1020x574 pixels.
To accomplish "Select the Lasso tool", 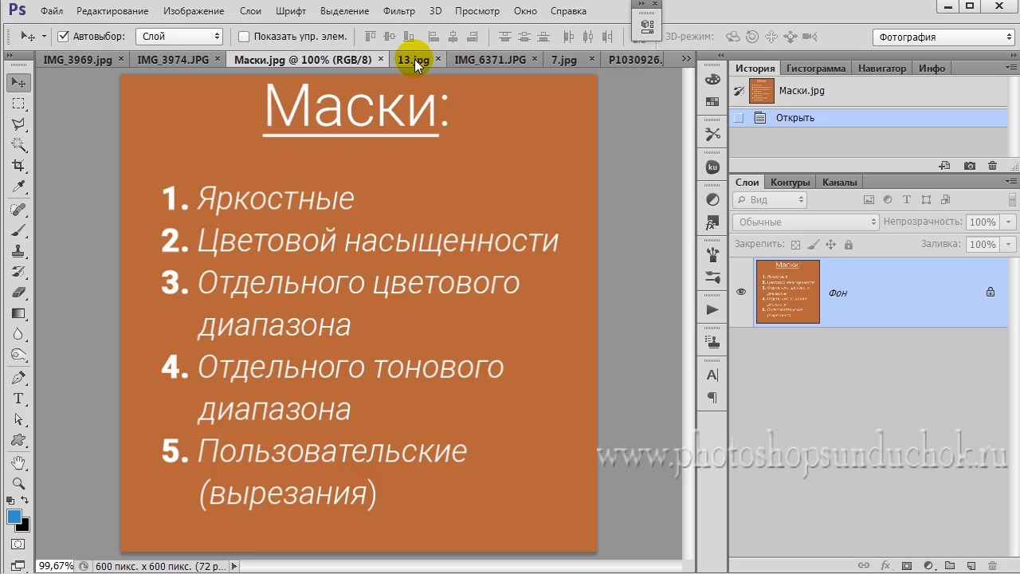I will point(18,124).
